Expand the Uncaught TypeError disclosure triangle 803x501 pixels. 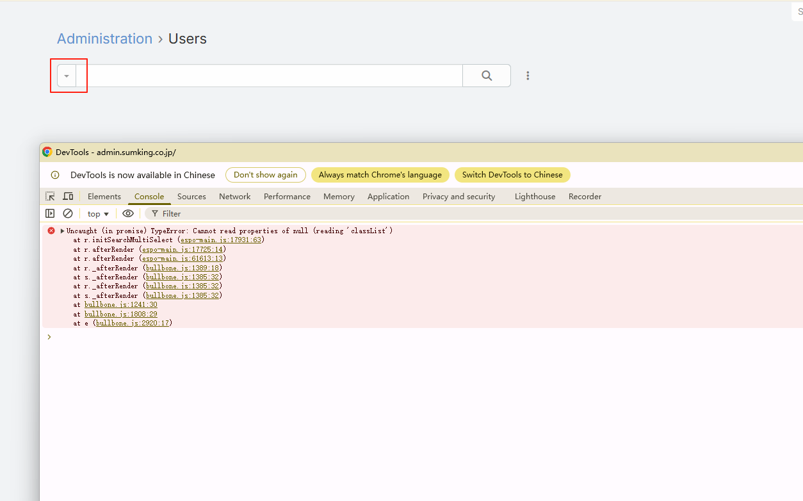pos(62,231)
